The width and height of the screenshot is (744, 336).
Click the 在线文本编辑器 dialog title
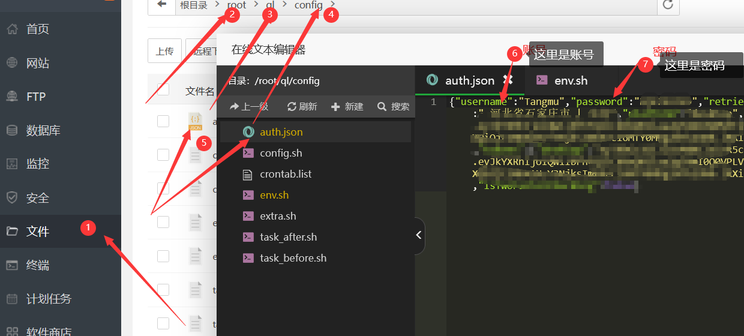[x=269, y=50]
